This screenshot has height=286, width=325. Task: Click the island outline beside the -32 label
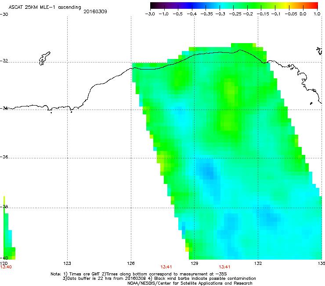[x=44, y=59]
